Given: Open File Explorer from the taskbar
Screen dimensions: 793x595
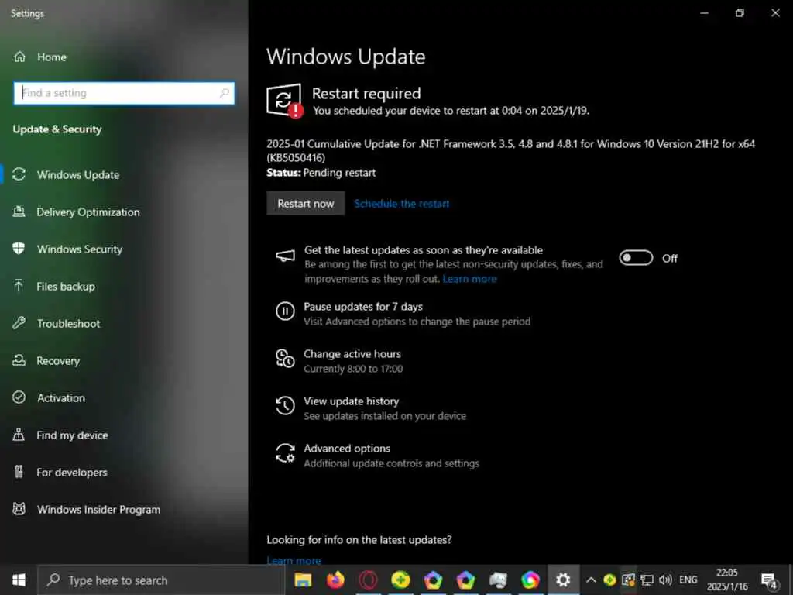Looking at the screenshot, I should 303,580.
